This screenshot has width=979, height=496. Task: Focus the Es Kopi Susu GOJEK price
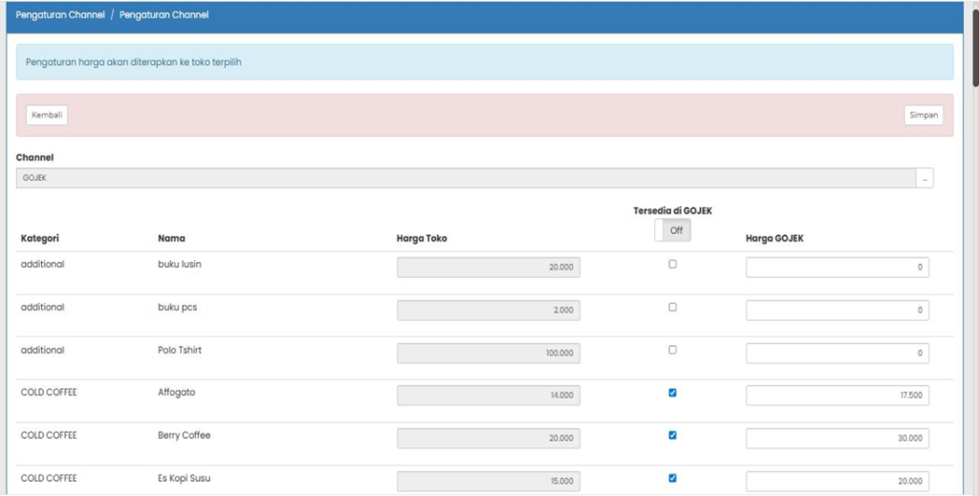click(837, 481)
